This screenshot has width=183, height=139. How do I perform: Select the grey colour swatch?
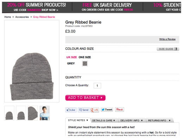(85, 64)
